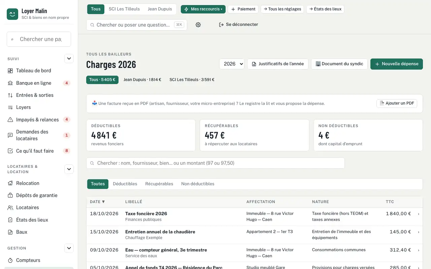Screen dimensions: 431x269
Task: Select the Tous · 5 405 € chip
Action: pos(102,80)
